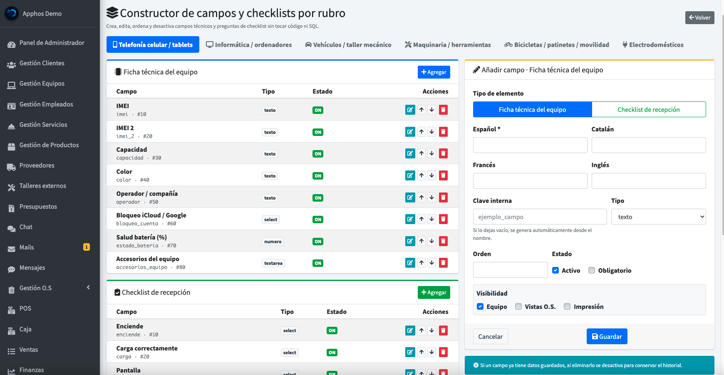The width and height of the screenshot is (724, 375).
Task: Switch to Electrodomésticos tab
Action: pos(653,44)
